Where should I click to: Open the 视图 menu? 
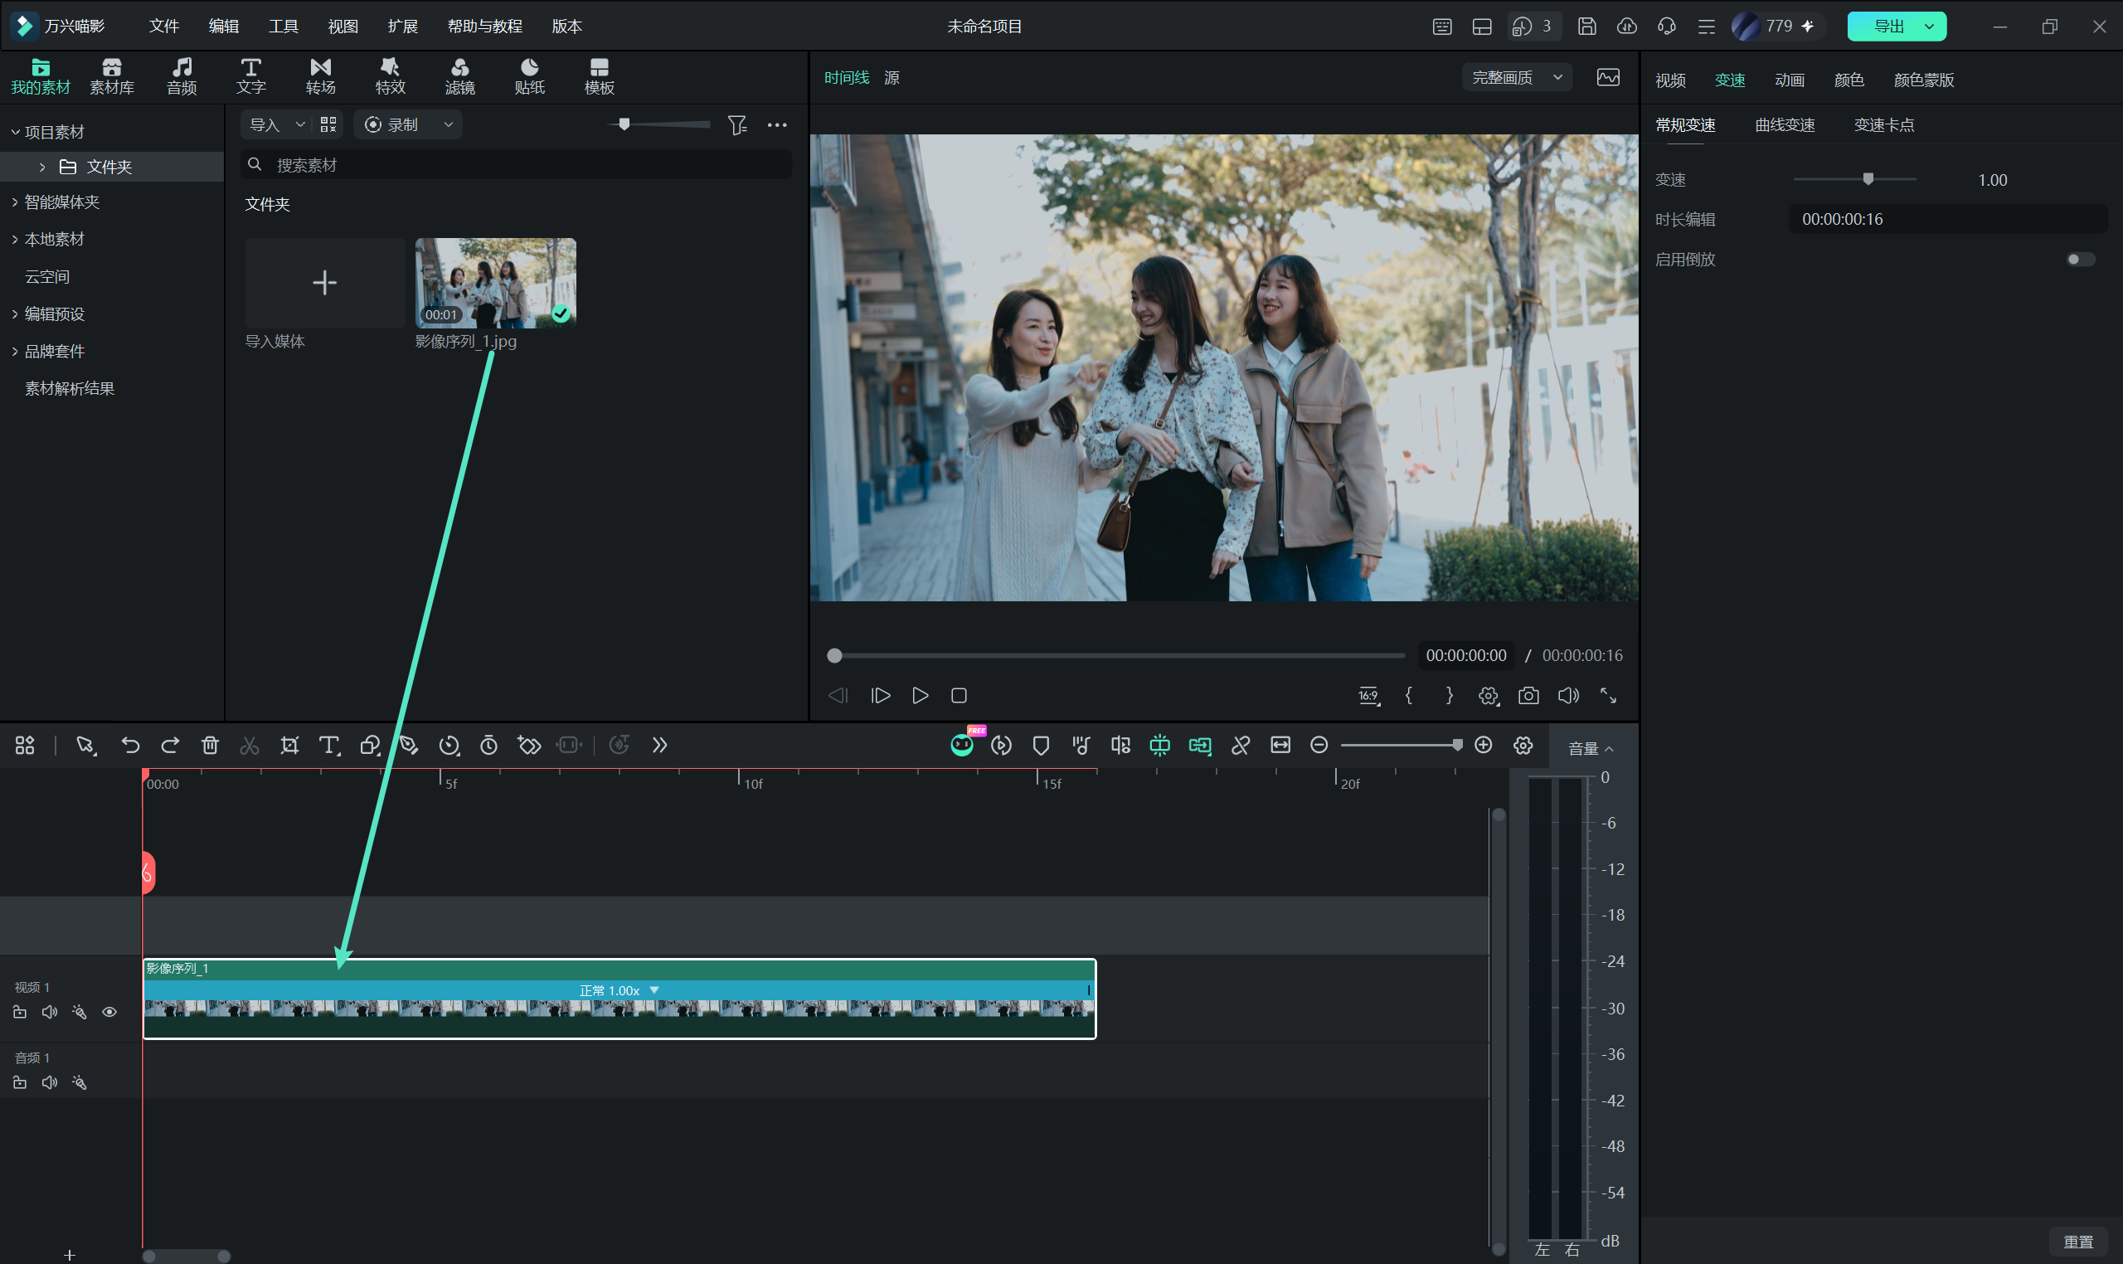click(343, 27)
